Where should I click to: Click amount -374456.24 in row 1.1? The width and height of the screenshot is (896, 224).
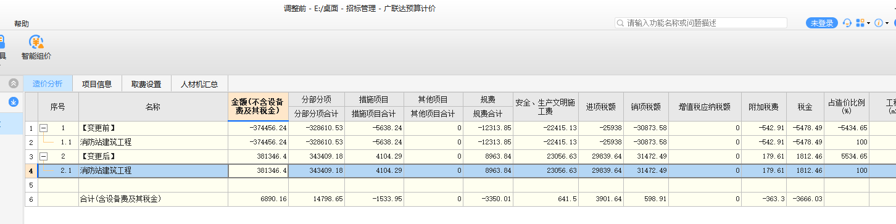(x=258, y=143)
